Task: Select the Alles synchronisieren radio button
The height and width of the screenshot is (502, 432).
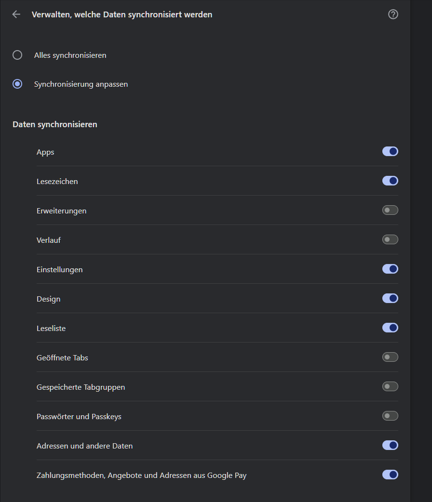Action: 17,55
